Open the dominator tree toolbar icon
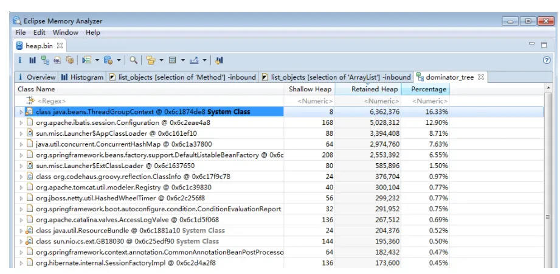Screen dimensions: 560x274 (45, 60)
